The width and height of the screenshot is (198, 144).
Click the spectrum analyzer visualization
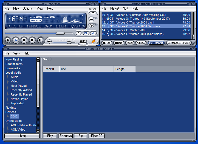pyautogui.click(x=72, y=19)
